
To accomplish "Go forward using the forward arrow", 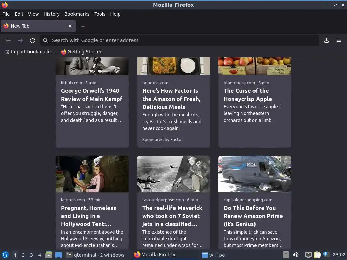I will click(x=20, y=40).
